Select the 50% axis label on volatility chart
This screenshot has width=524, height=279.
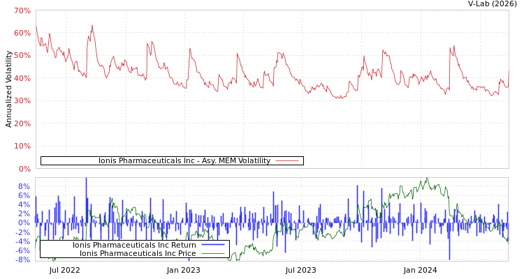pyautogui.click(x=22, y=56)
